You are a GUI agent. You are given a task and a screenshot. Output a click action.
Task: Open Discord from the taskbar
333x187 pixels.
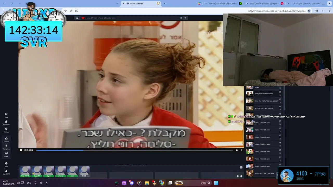point(131,183)
